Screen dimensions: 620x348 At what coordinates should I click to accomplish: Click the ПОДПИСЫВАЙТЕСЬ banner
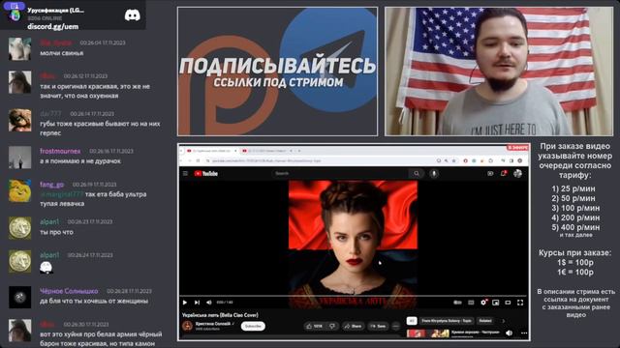click(278, 72)
